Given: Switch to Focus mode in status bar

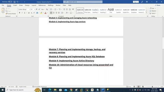Looking at the screenshot, I should [x=129, y=87].
